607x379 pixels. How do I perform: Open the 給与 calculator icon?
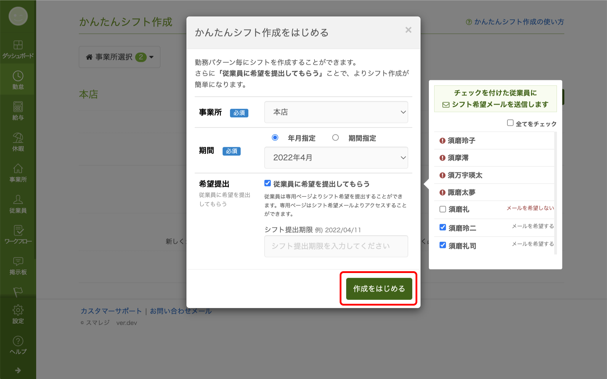coord(18,107)
